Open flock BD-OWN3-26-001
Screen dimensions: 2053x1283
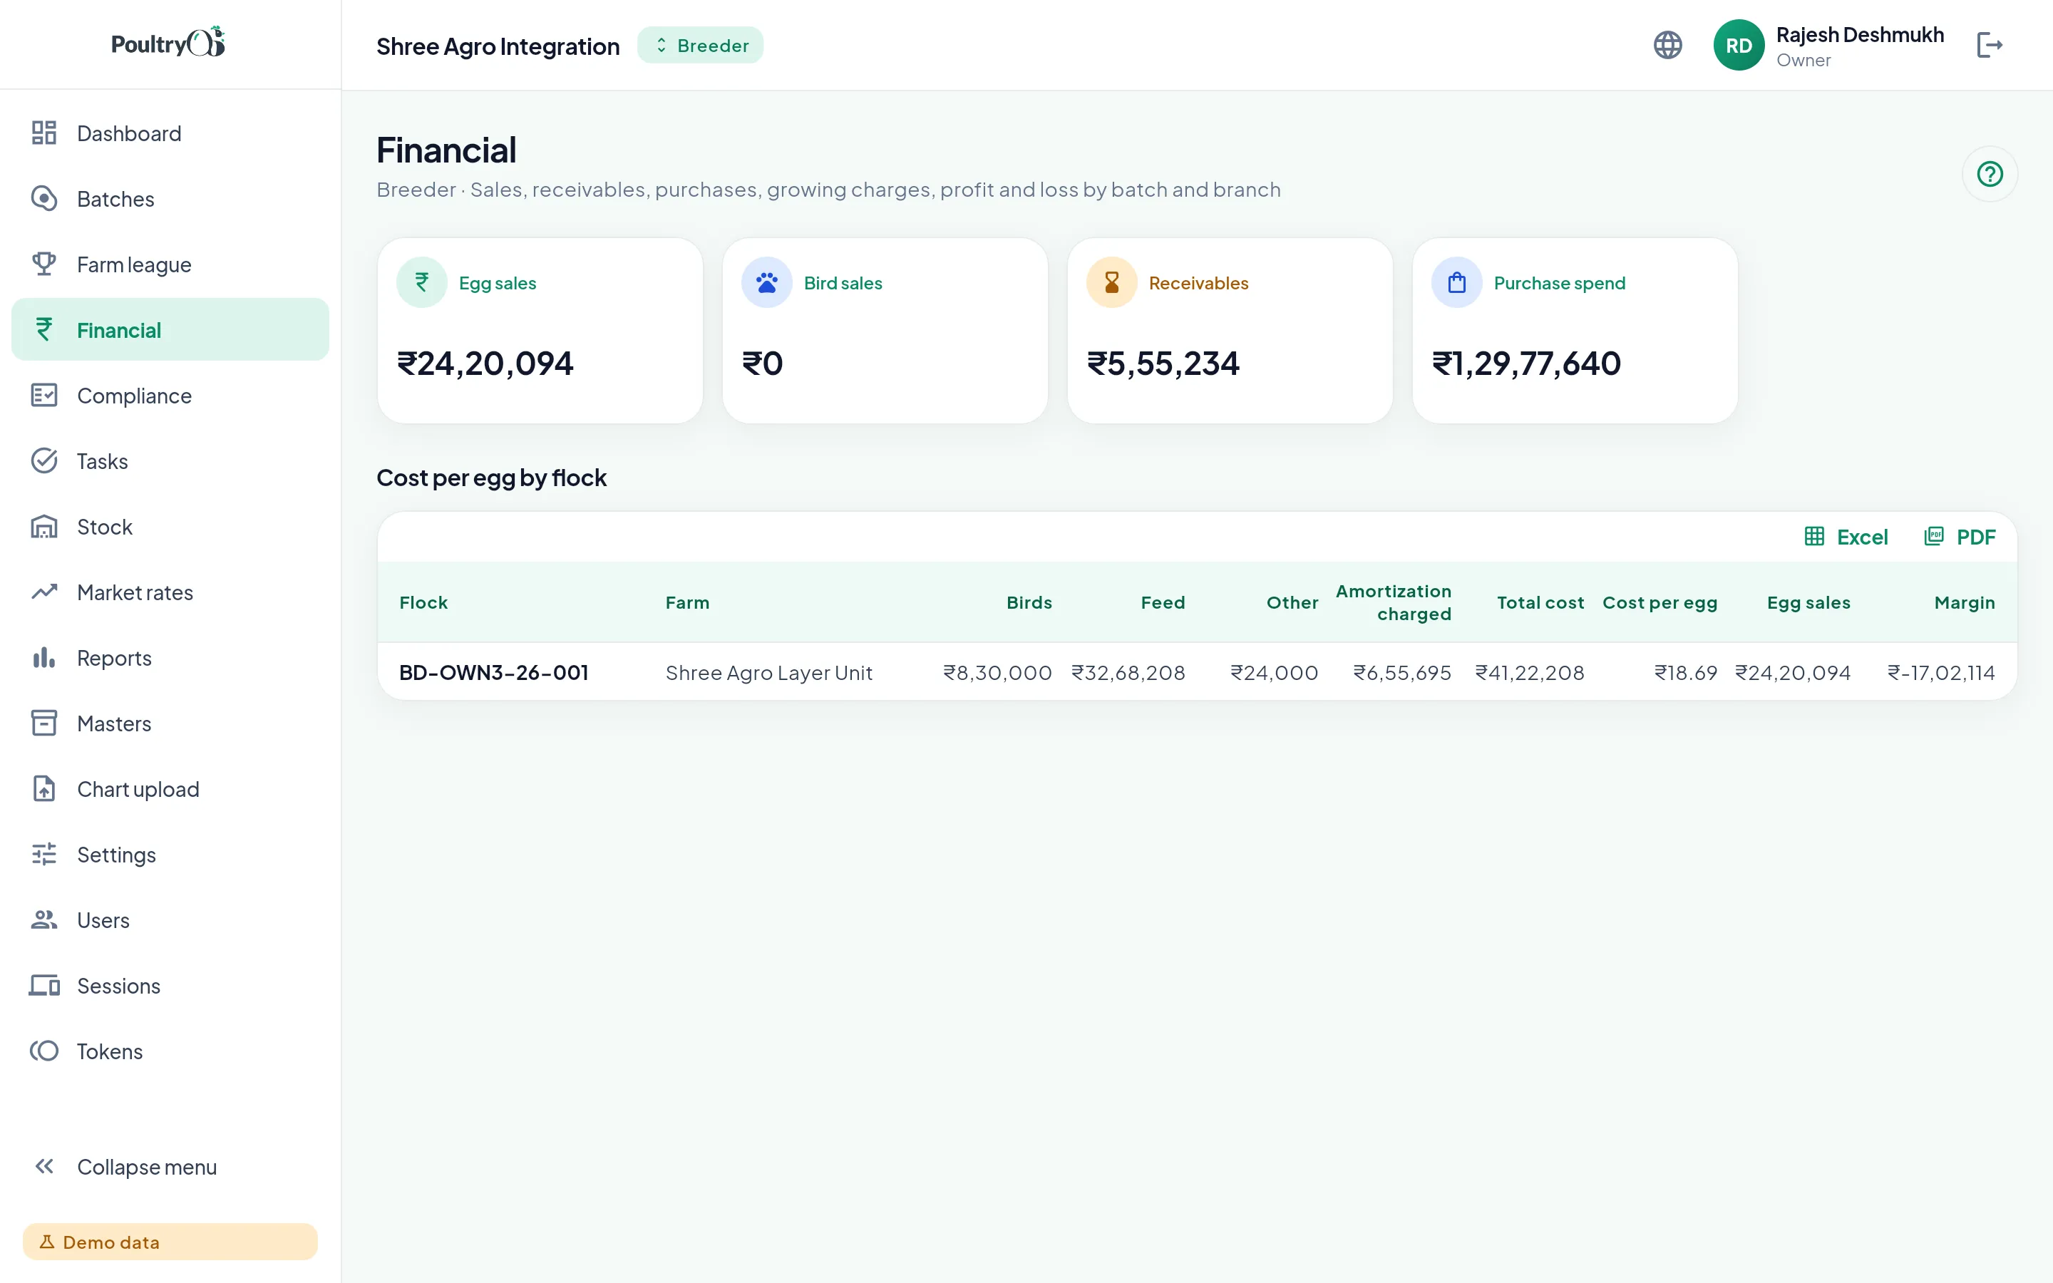(494, 673)
